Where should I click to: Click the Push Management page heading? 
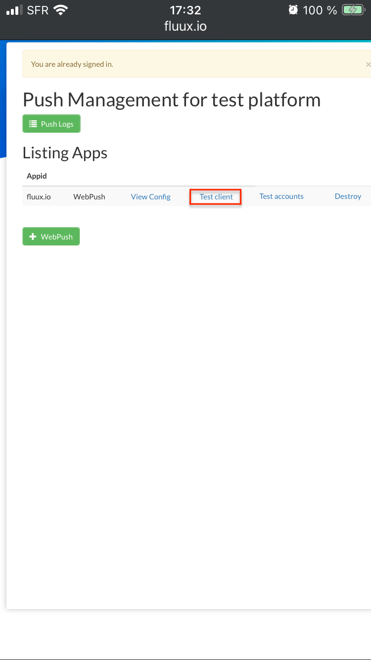point(171,99)
